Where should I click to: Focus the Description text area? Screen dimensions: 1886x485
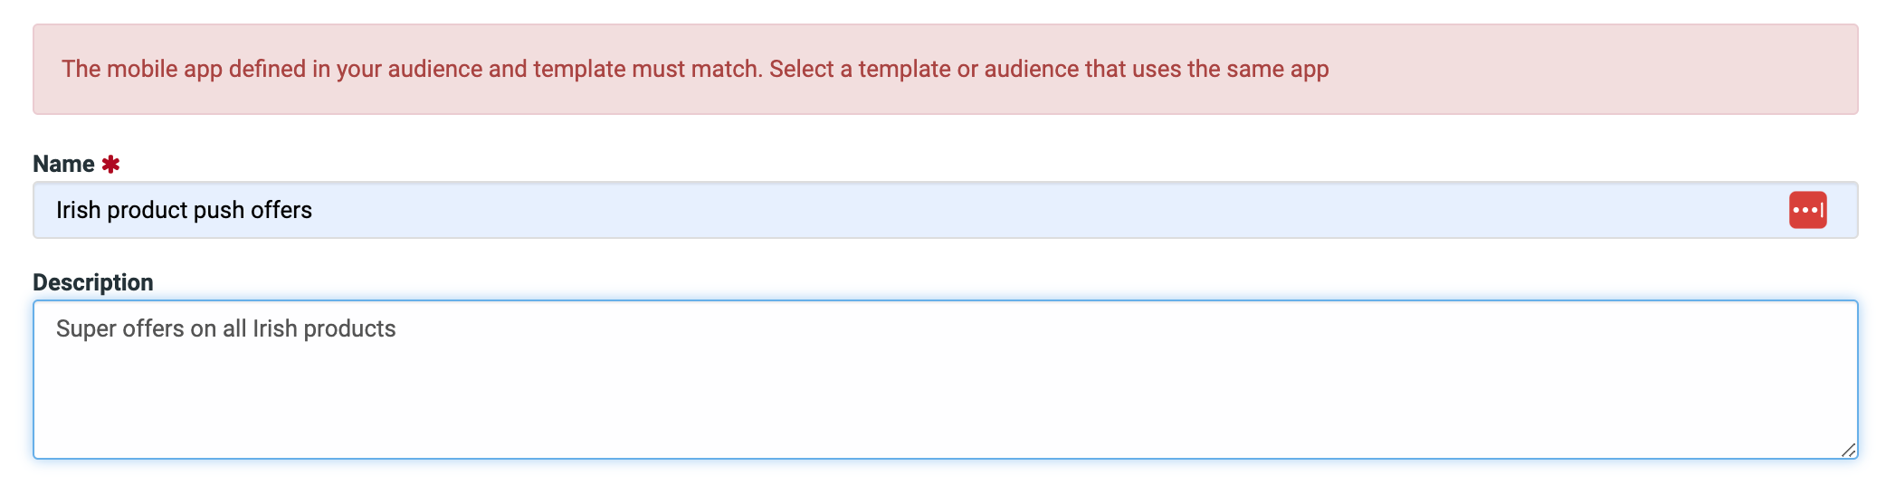pyautogui.click(x=945, y=380)
